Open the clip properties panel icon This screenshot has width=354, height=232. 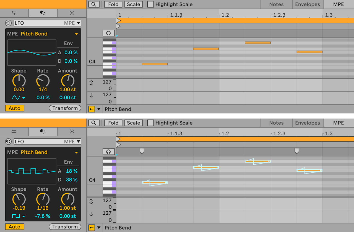click(x=14, y=13)
